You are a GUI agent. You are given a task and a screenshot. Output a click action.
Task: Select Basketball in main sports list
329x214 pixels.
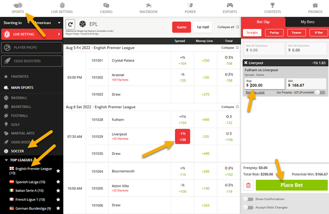(21, 107)
